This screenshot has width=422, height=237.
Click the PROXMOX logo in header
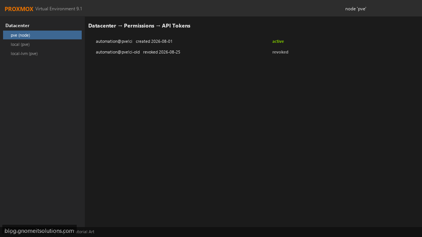[19, 9]
